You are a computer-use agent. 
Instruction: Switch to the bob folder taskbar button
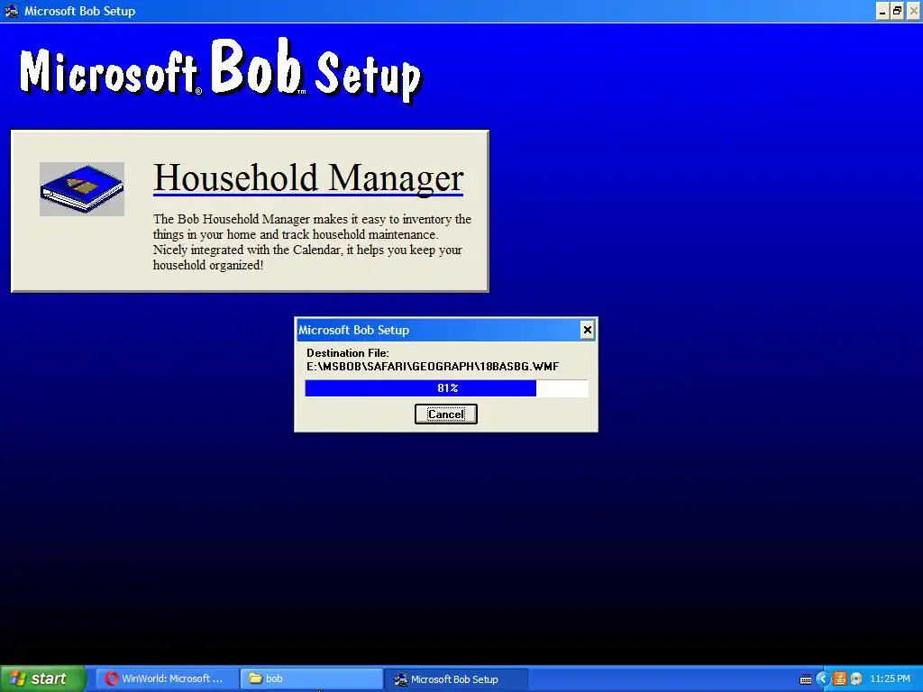[311, 678]
